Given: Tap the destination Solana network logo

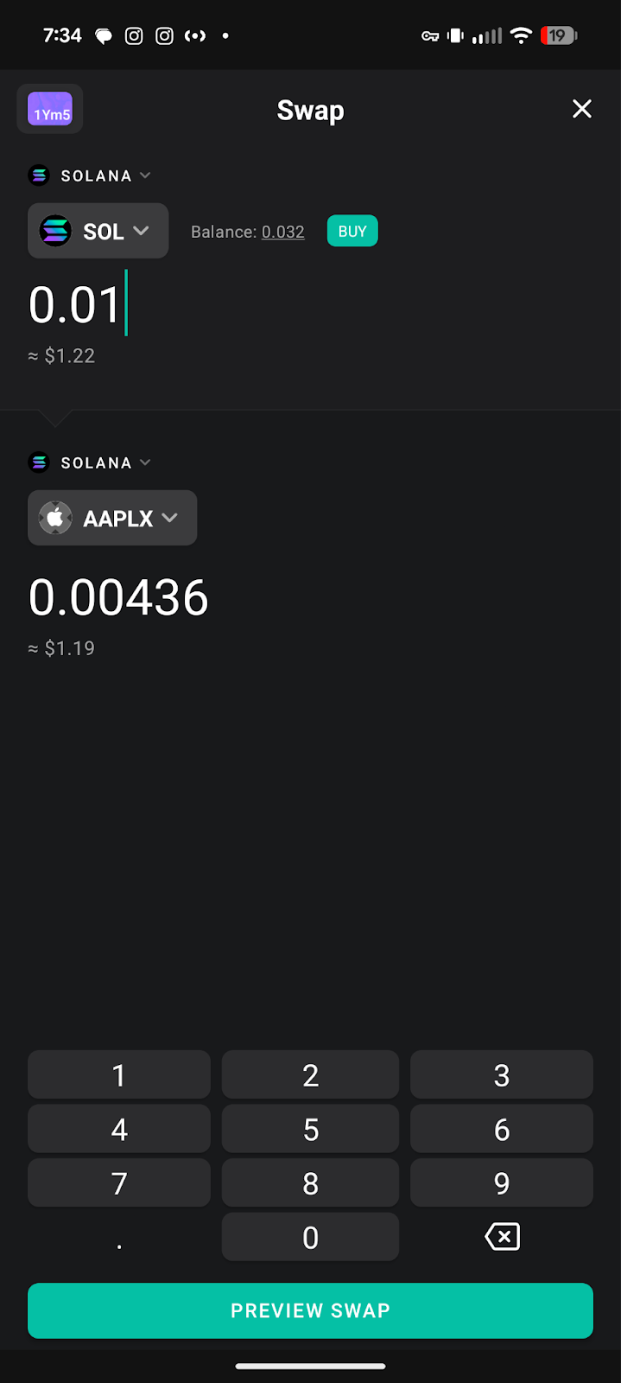Looking at the screenshot, I should coord(39,462).
